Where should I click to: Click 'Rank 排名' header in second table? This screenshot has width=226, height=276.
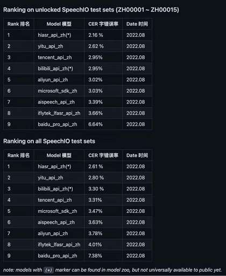18,155
